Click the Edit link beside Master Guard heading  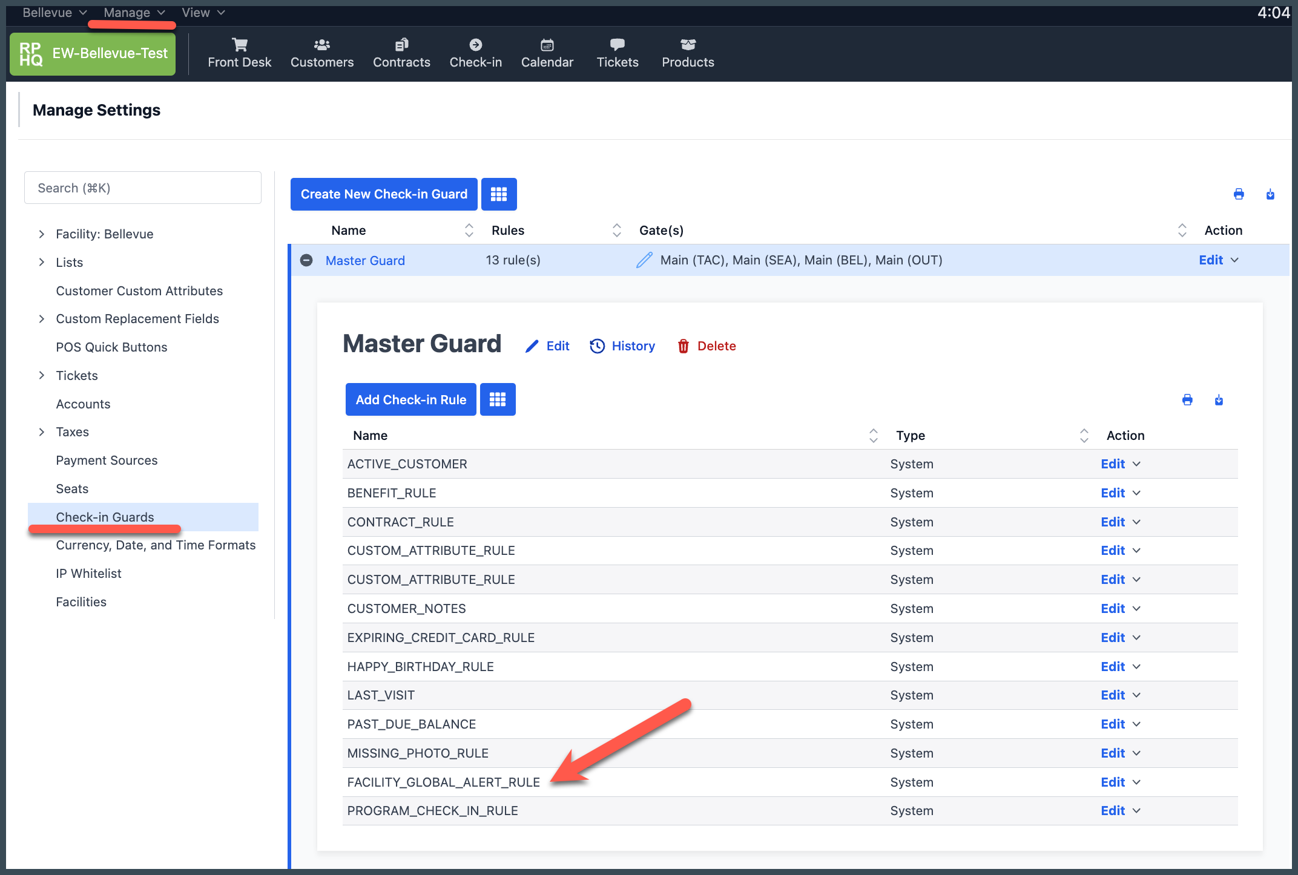pyautogui.click(x=548, y=346)
